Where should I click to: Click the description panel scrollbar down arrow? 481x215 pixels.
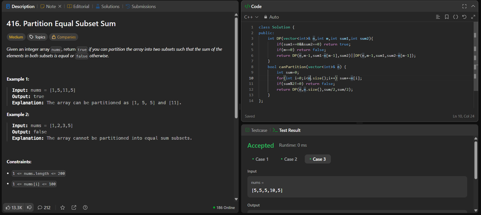[x=236, y=199]
